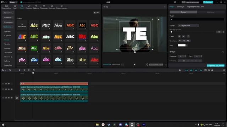Toggle visibility eye of middle video track
The width and height of the screenshot is (227, 127).
(9, 89)
